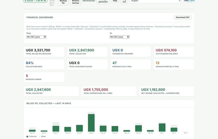Open the Change password dialog
The height and width of the screenshot is (139, 218).
103,1
